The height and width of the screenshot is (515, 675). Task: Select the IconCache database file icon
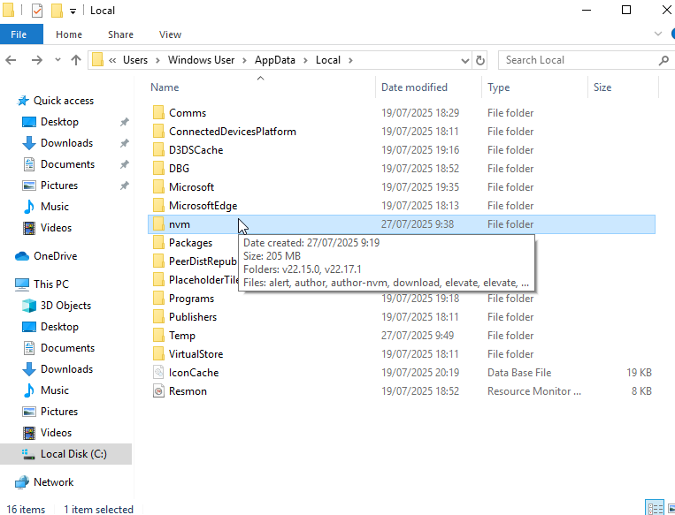point(158,372)
